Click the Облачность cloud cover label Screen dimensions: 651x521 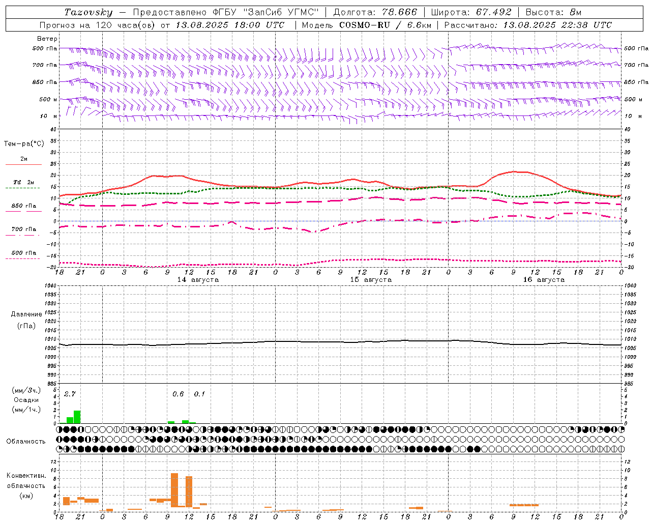click(x=26, y=442)
